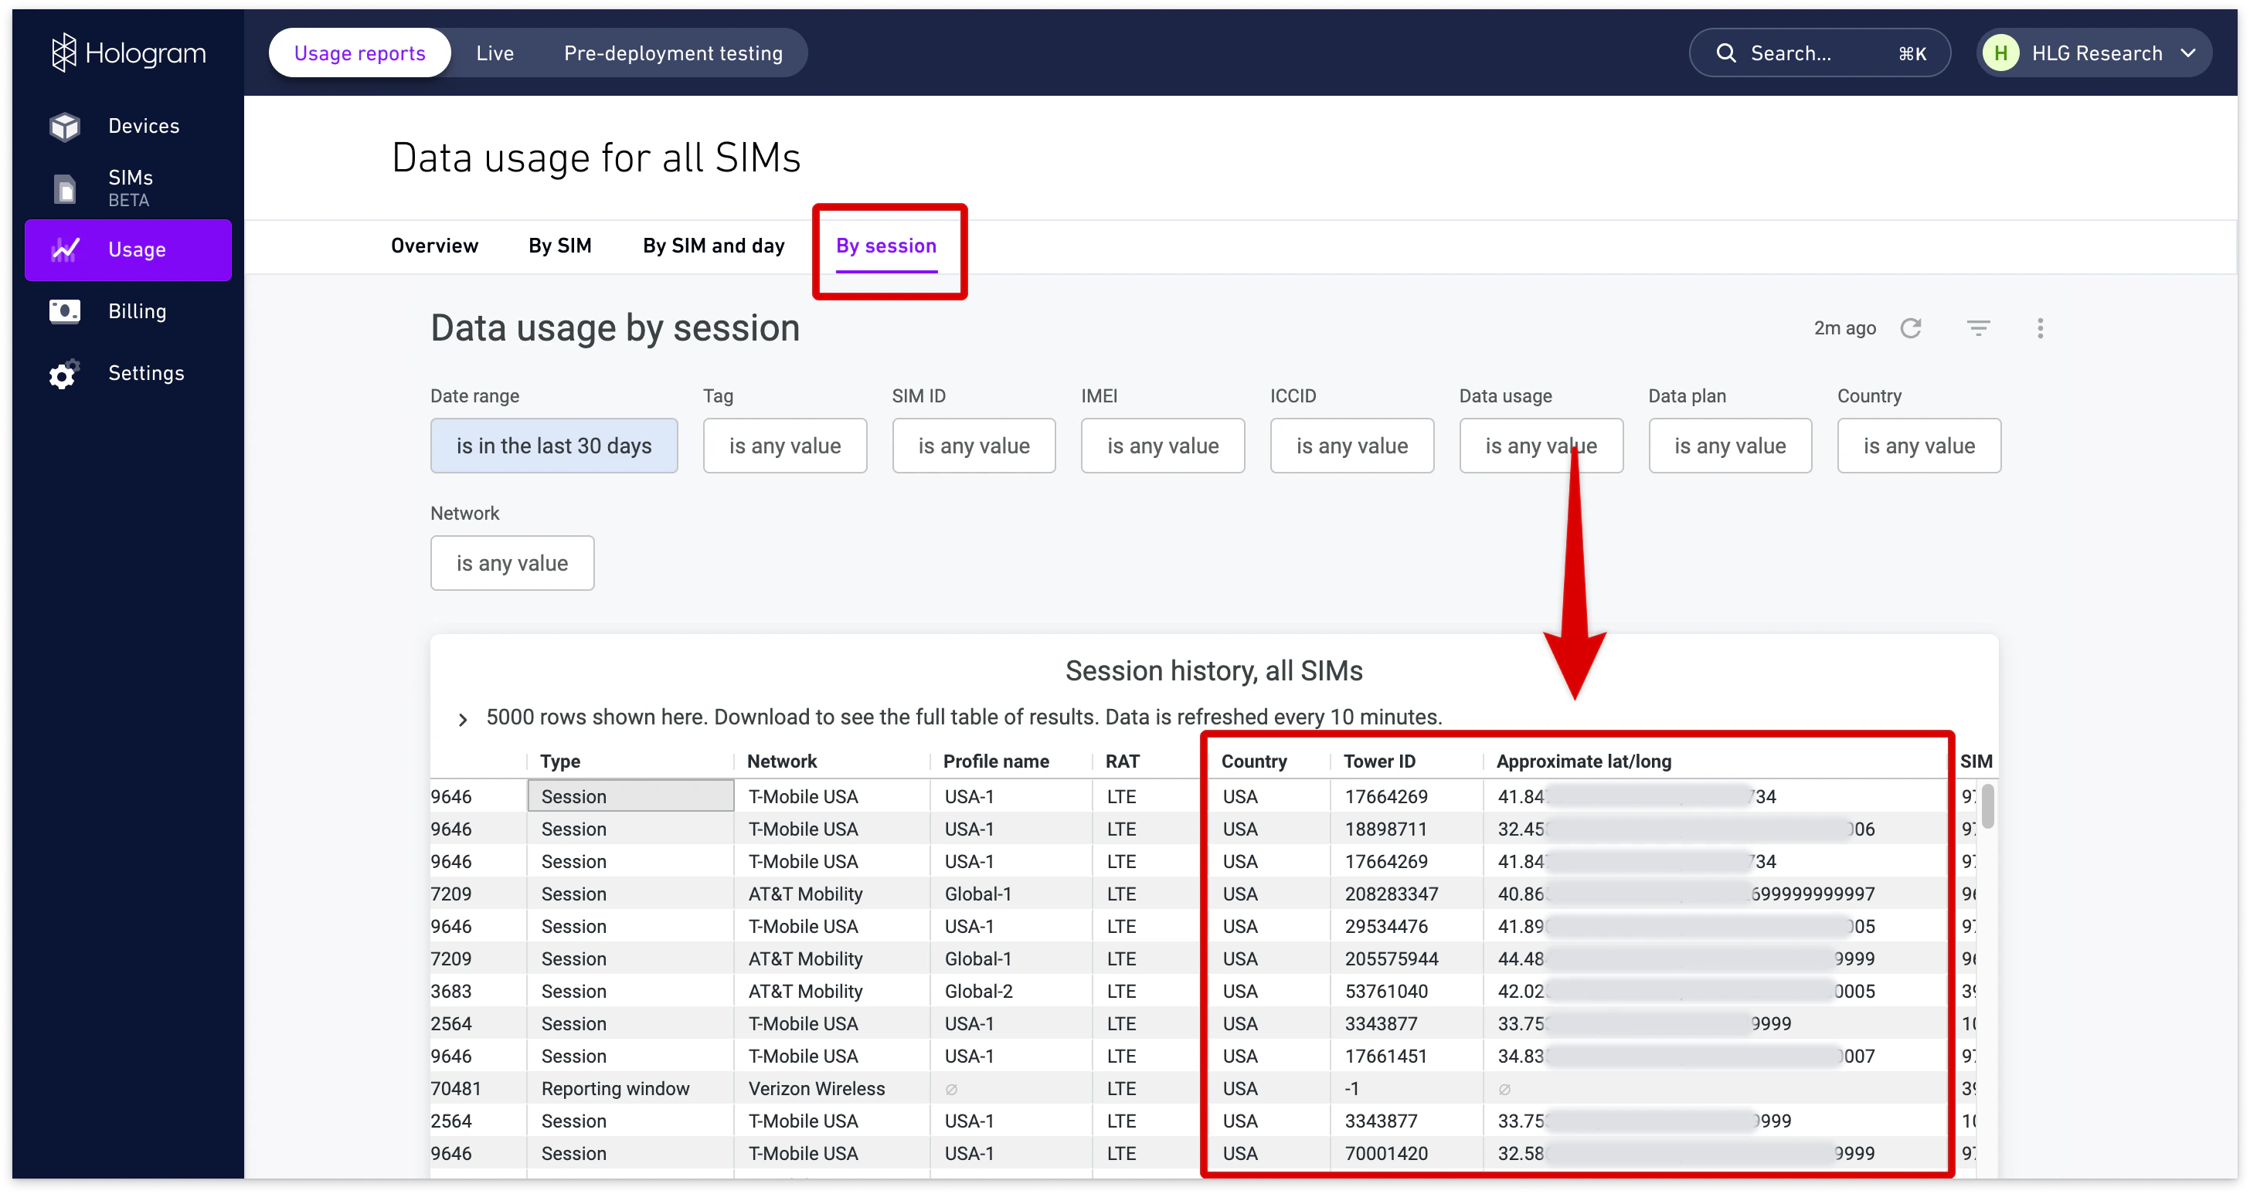Screen dimensions: 2250x1194
Task: Click the HLG Research avatar icon
Action: click(2000, 53)
